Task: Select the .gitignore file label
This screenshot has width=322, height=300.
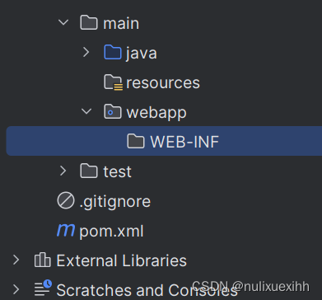Action: 115,202
